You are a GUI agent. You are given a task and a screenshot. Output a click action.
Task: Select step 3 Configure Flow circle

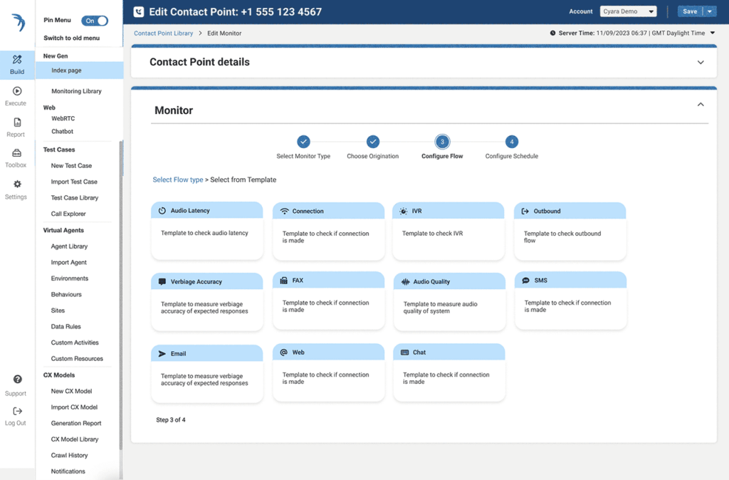tap(442, 142)
